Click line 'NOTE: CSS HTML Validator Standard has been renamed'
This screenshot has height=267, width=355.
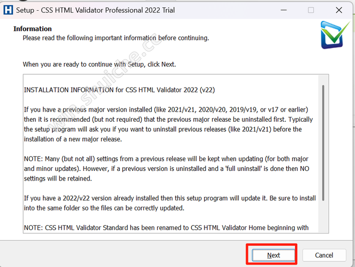166,227
